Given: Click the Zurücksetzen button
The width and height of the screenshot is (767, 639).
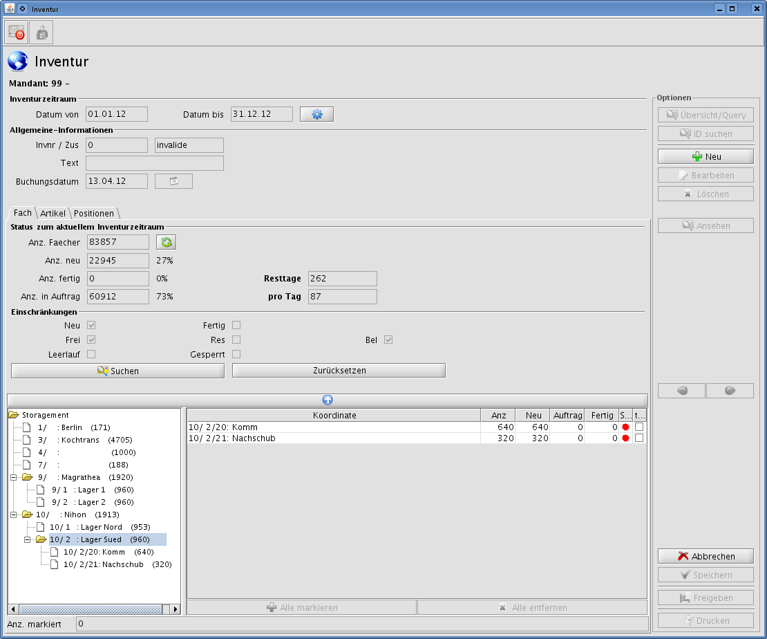Looking at the screenshot, I should pos(339,371).
